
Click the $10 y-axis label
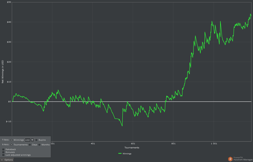[9, 82]
